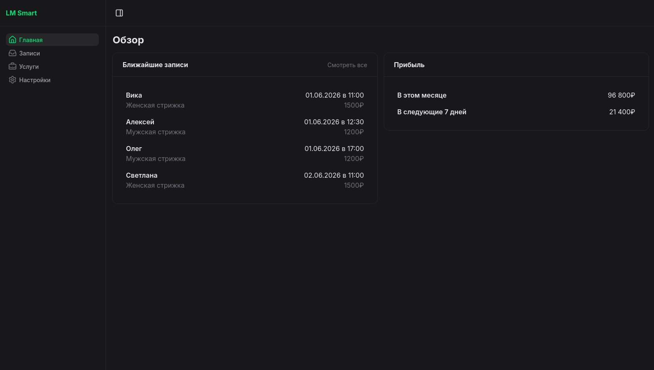Toggle the sidebar panel icon

coord(119,13)
